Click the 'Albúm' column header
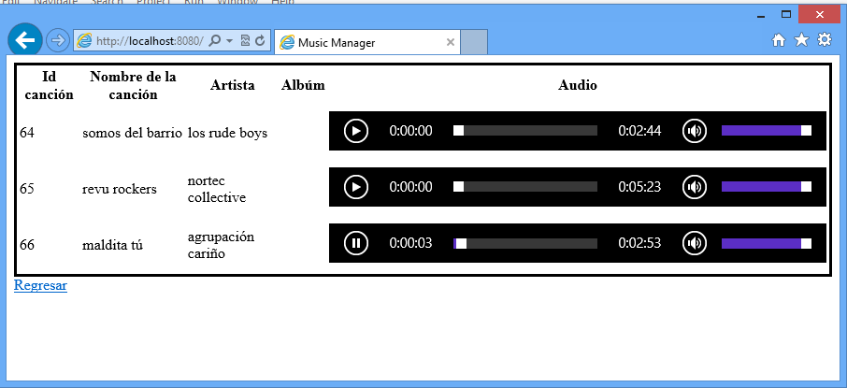This screenshot has height=388, width=847. 303,85
